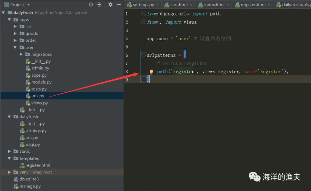Screen dimensions: 311x191
Task: Click line number 4 in gutter
Action: click(126, 39)
